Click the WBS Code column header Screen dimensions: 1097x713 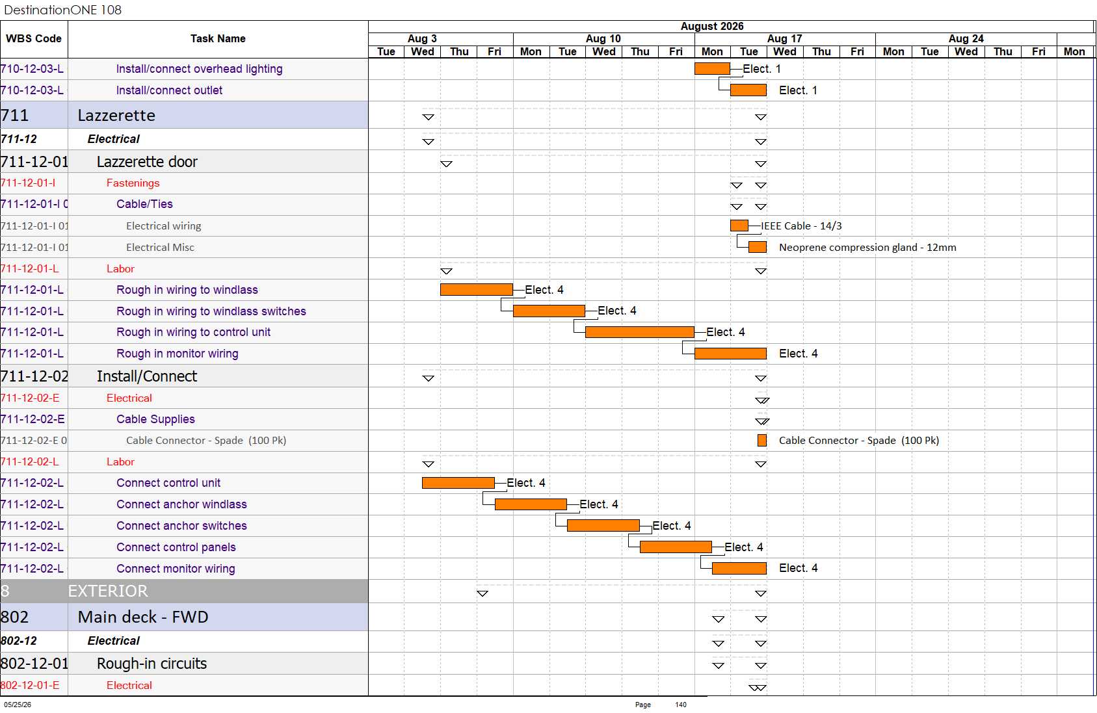pyautogui.click(x=34, y=39)
